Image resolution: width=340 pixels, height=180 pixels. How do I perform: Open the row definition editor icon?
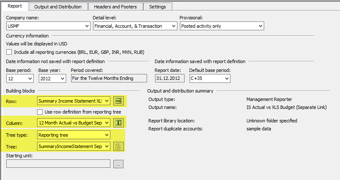(x=118, y=101)
